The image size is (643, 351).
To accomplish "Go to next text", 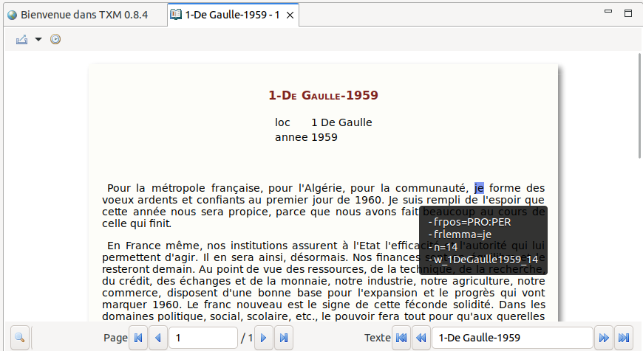I will [604, 338].
